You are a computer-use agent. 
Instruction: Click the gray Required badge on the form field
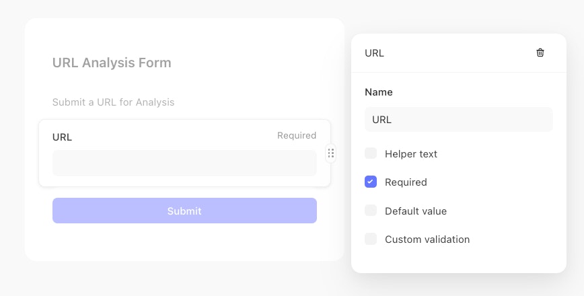click(x=297, y=136)
